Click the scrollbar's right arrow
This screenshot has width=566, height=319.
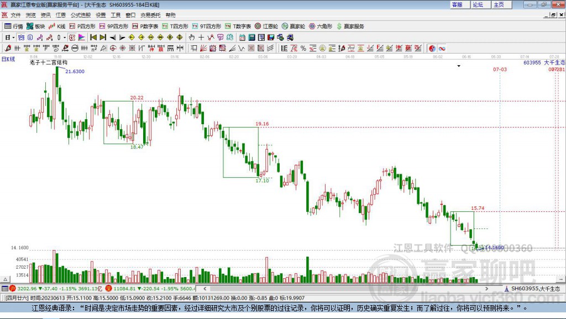pos(486,289)
